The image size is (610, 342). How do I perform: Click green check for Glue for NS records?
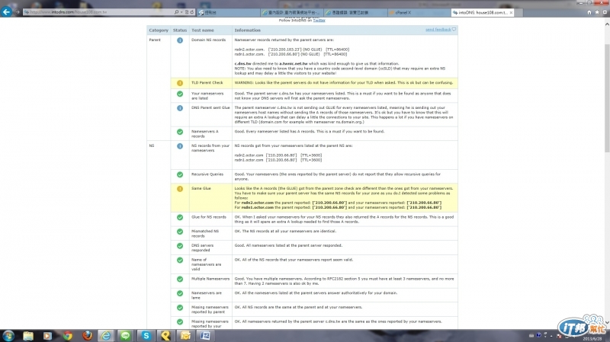(180, 217)
